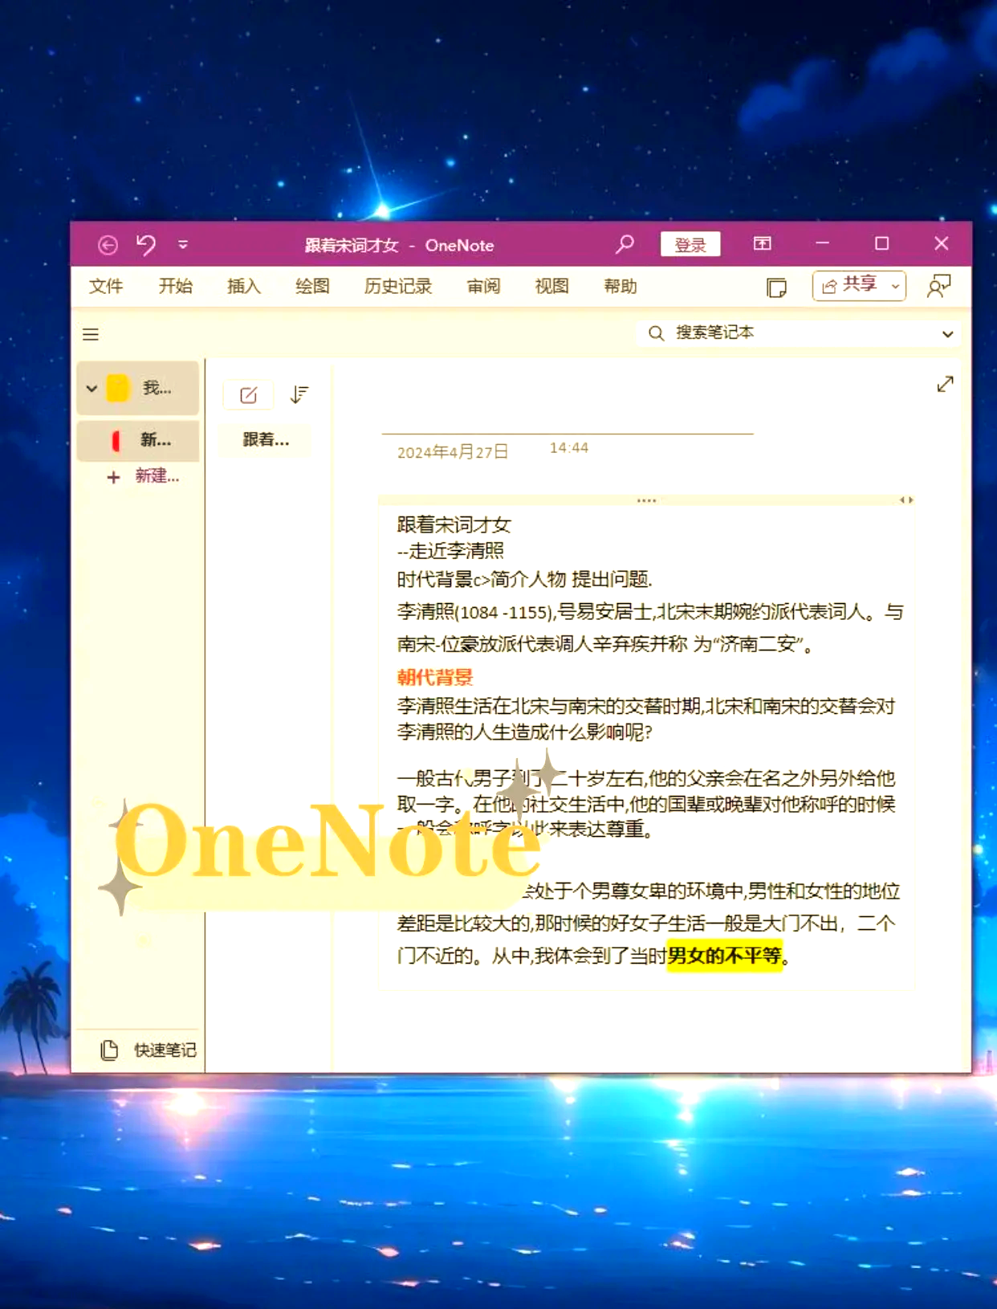Open ribbon display options icon
This screenshot has height=1309, width=997.
pyautogui.click(x=762, y=243)
